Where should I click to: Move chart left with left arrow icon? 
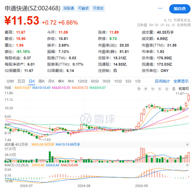tap(160, 89)
